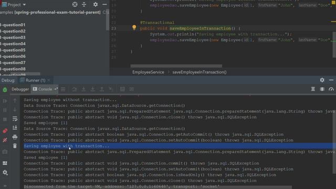336x189 pixels.
Task: Click the console scroll up arrow
Action: [15, 100]
